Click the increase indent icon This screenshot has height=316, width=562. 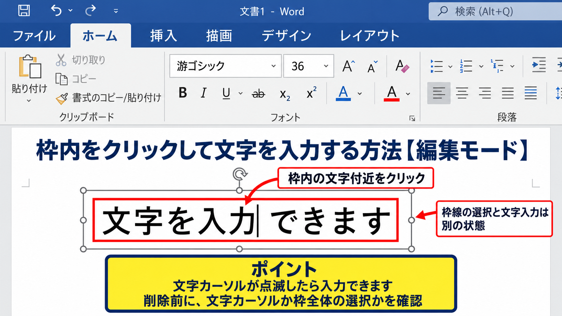539,65
